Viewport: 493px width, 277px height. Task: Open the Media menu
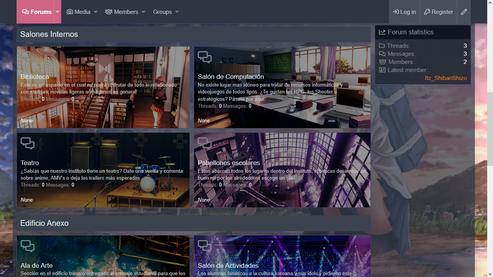coord(79,12)
